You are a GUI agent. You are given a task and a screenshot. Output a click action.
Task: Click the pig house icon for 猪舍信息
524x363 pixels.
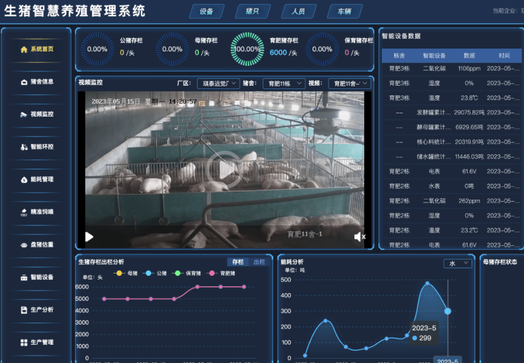click(x=24, y=82)
